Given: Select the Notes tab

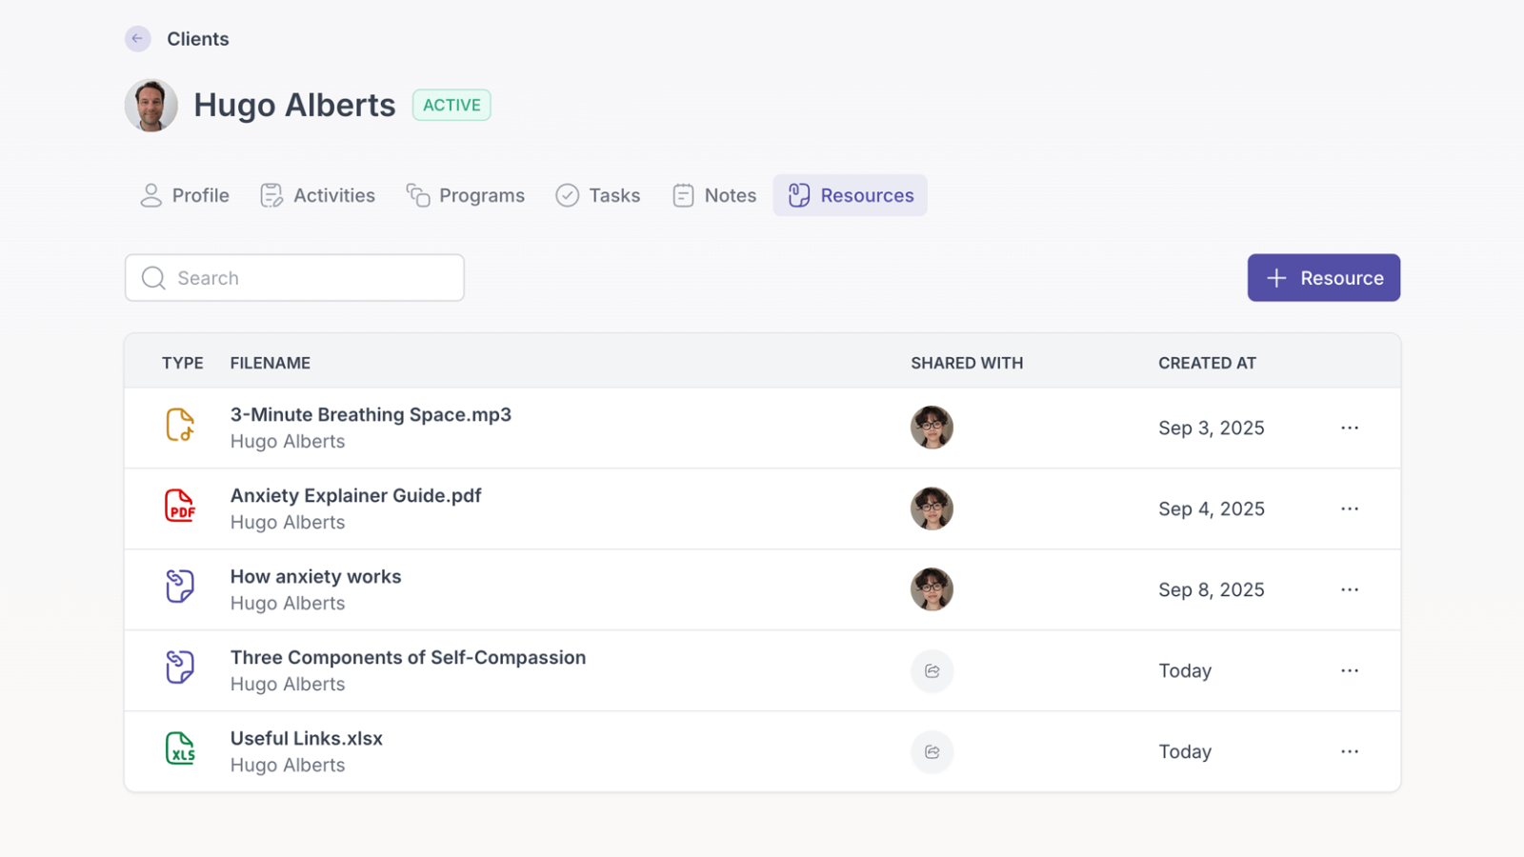Looking at the screenshot, I should pyautogui.click(x=714, y=196).
